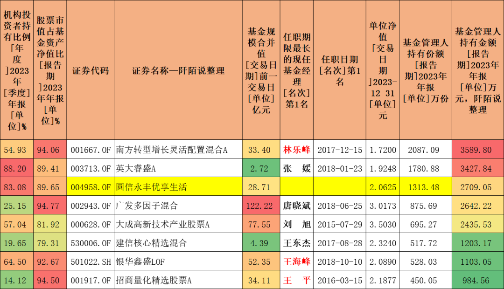The height and width of the screenshot is (289, 504).
Task: Select the 基金管理人持有份额 column header
Action: tap(426, 70)
